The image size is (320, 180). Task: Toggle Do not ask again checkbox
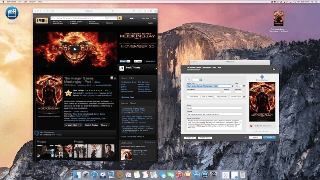[x=255, y=131]
